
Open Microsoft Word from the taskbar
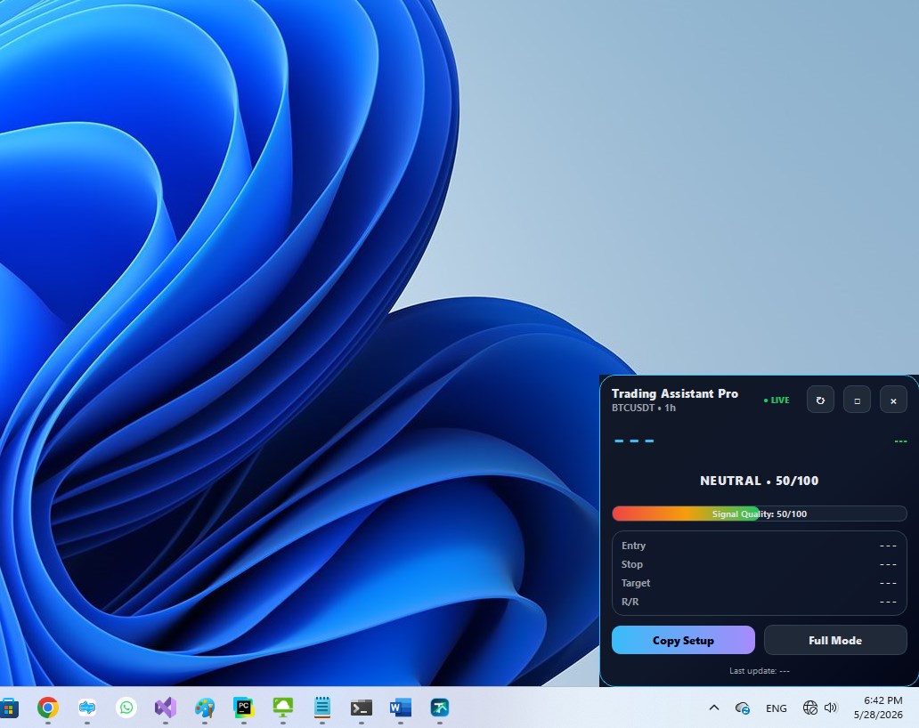[x=401, y=708]
